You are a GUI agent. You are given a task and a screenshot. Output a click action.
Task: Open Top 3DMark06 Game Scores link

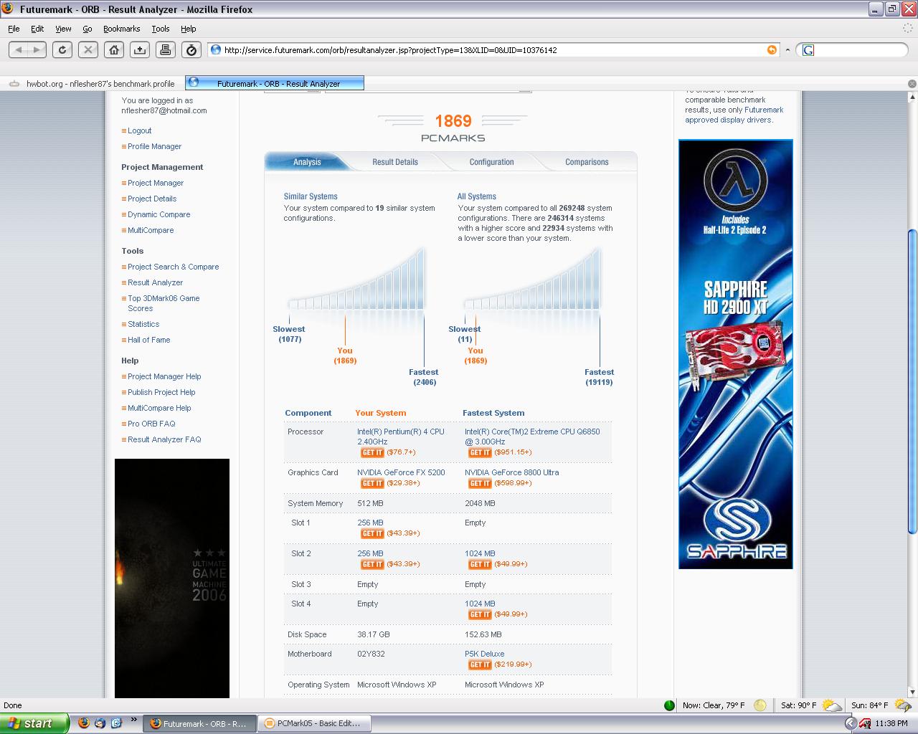(x=164, y=303)
